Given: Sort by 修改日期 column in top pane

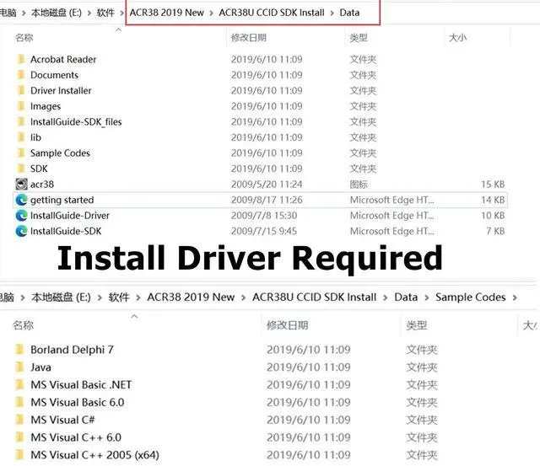Looking at the screenshot, I should click(249, 38).
